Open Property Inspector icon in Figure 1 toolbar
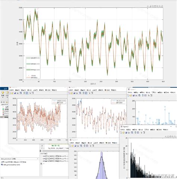The image size is (177, 179). tap(151, 95)
